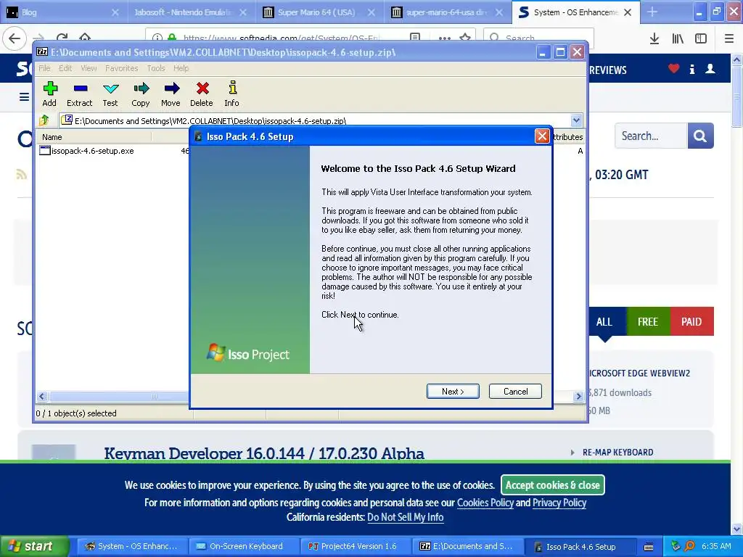Open the File menu in 7-Zip
Screen dimensions: 743x557
pyautogui.click(x=44, y=68)
